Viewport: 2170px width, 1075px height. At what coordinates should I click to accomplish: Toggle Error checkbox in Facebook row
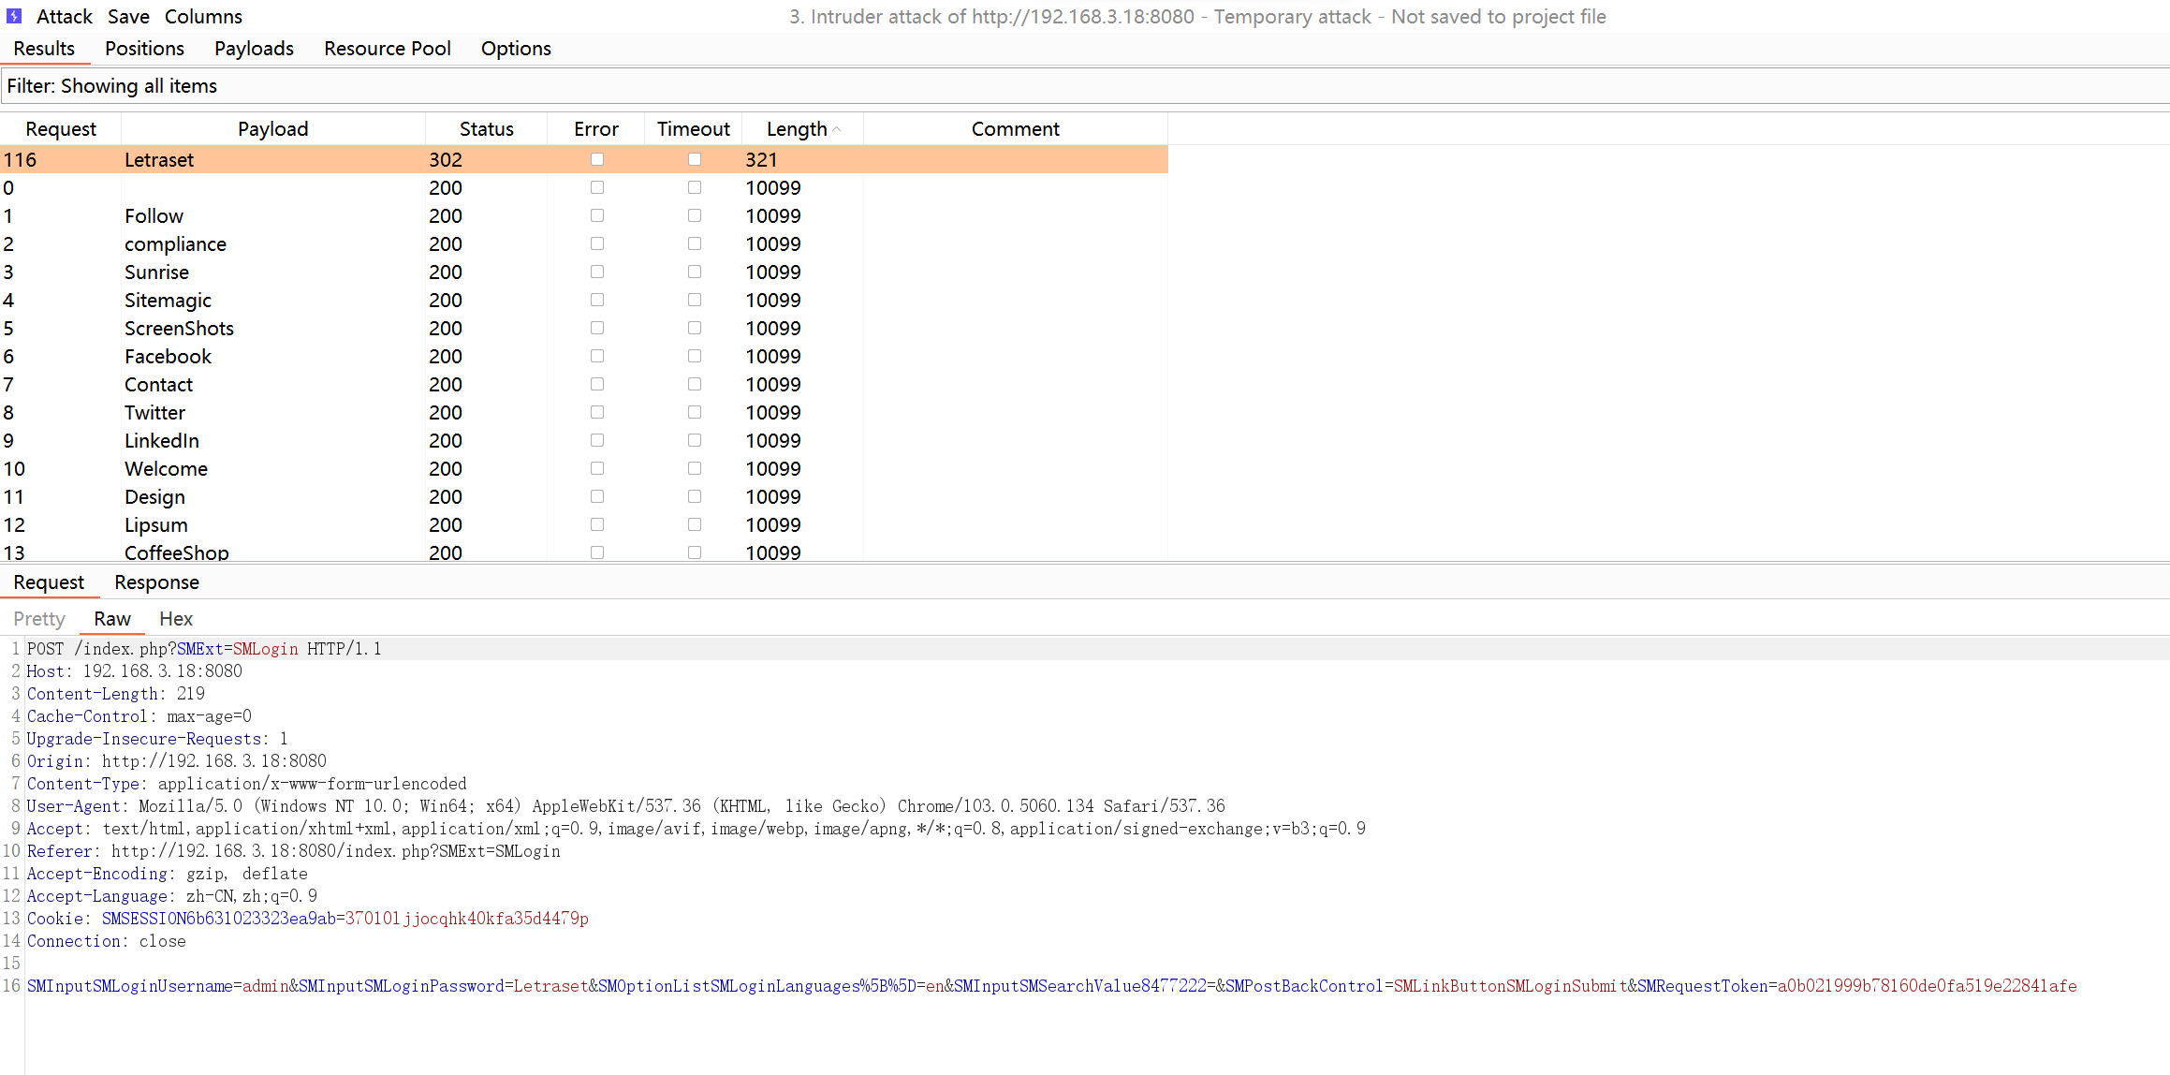[597, 356]
